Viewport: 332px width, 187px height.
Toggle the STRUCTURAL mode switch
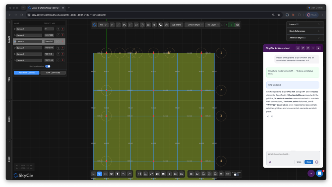(x=236, y=175)
